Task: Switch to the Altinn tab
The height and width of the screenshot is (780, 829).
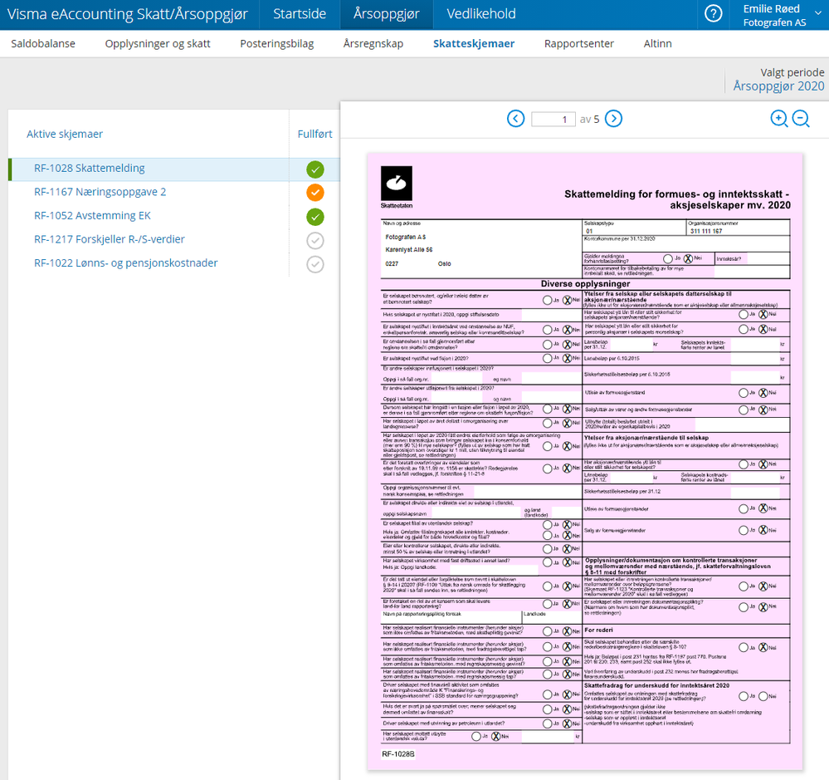Action: pos(658,43)
